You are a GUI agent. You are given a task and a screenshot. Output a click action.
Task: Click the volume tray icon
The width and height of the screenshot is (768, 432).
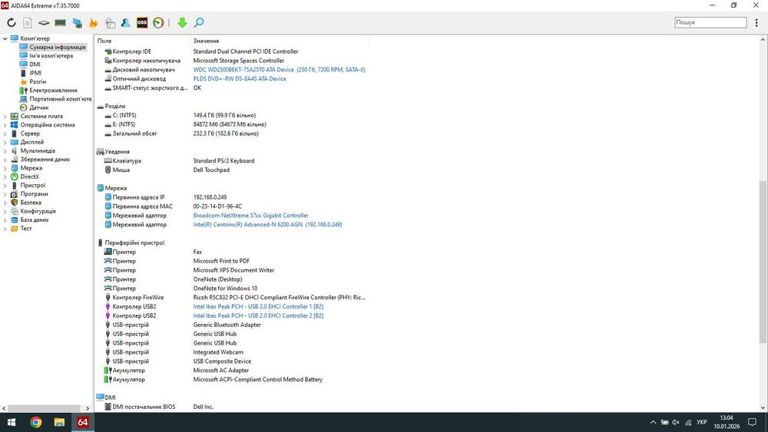coord(676,422)
